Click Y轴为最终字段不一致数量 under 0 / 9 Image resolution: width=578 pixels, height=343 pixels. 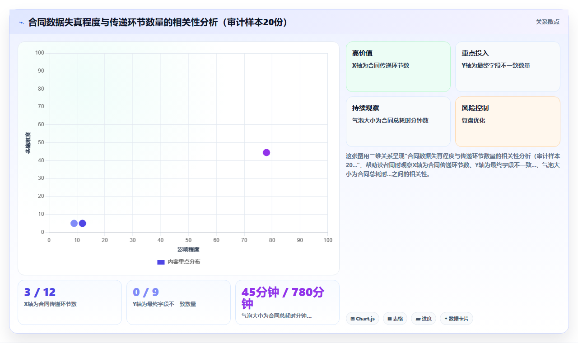[x=164, y=304]
